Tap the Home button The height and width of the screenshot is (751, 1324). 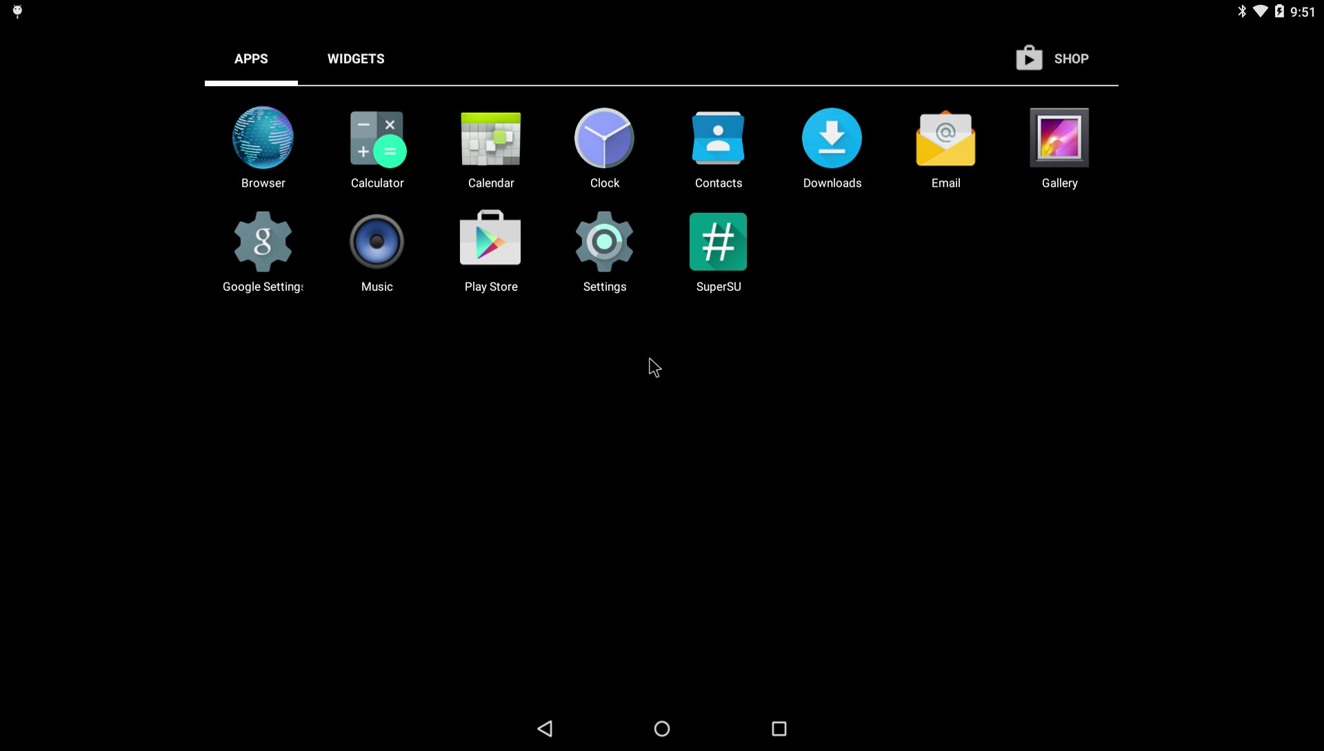tap(662, 728)
